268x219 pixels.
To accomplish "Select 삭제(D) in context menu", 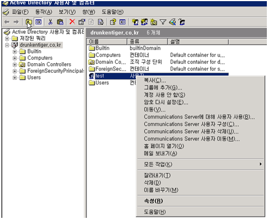I will click(x=200, y=182).
